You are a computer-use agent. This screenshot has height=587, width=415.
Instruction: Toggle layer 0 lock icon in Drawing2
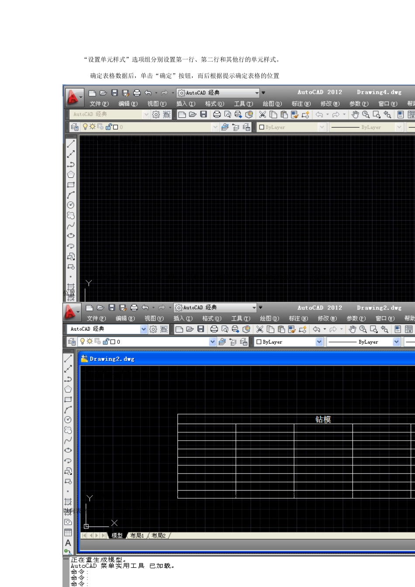pyautogui.click(x=106, y=342)
